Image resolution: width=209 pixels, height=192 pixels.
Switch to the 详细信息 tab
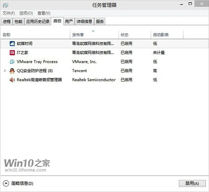point(84,22)
